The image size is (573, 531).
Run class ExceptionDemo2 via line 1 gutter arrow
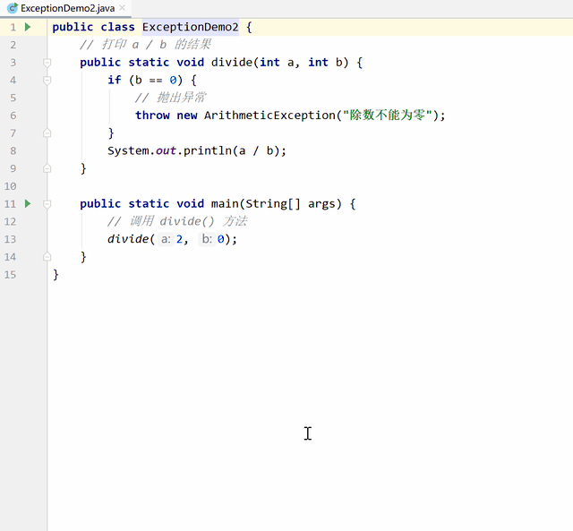(28, 27)
